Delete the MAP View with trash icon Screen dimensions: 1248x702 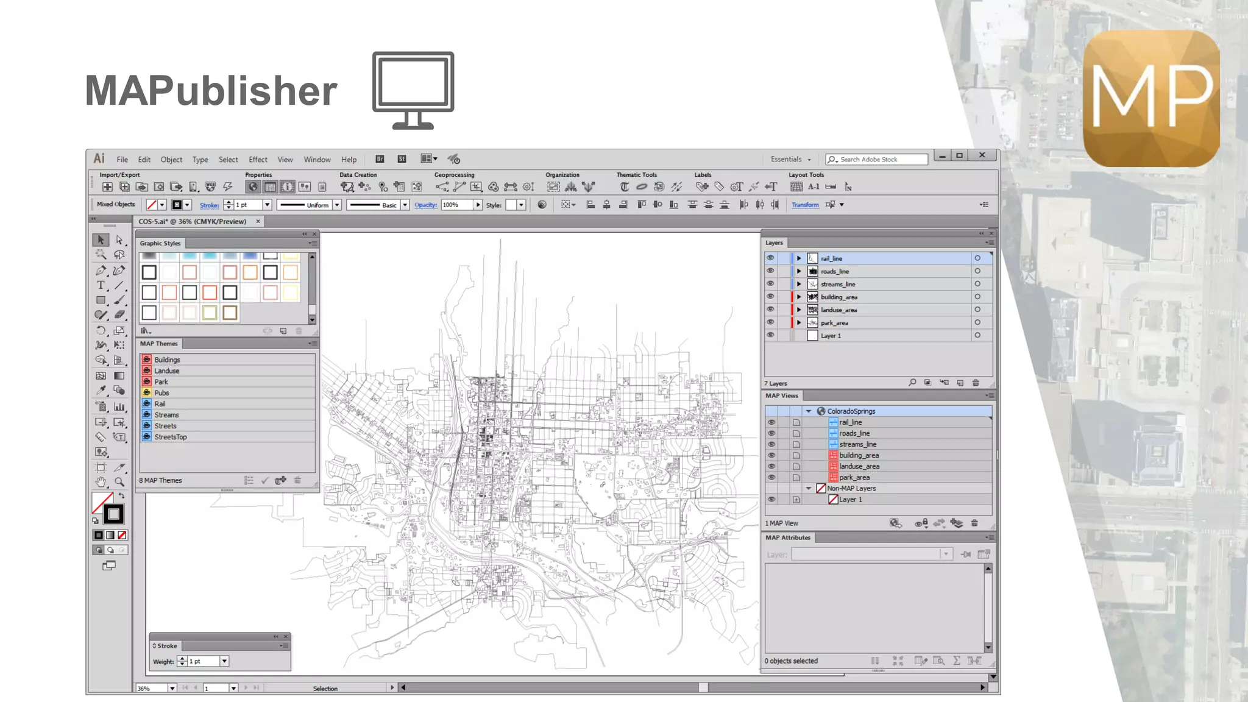974,523
